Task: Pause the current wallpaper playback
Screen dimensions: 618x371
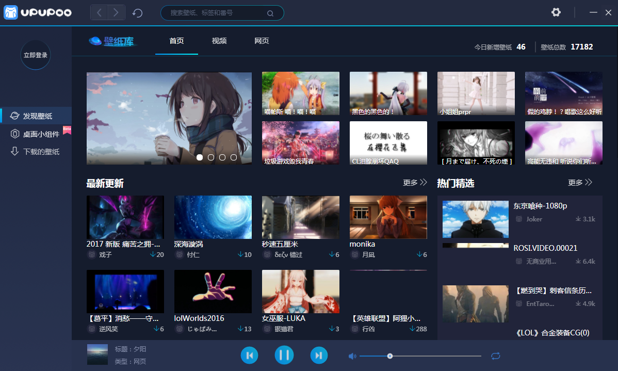Action: tap(284, 355)
